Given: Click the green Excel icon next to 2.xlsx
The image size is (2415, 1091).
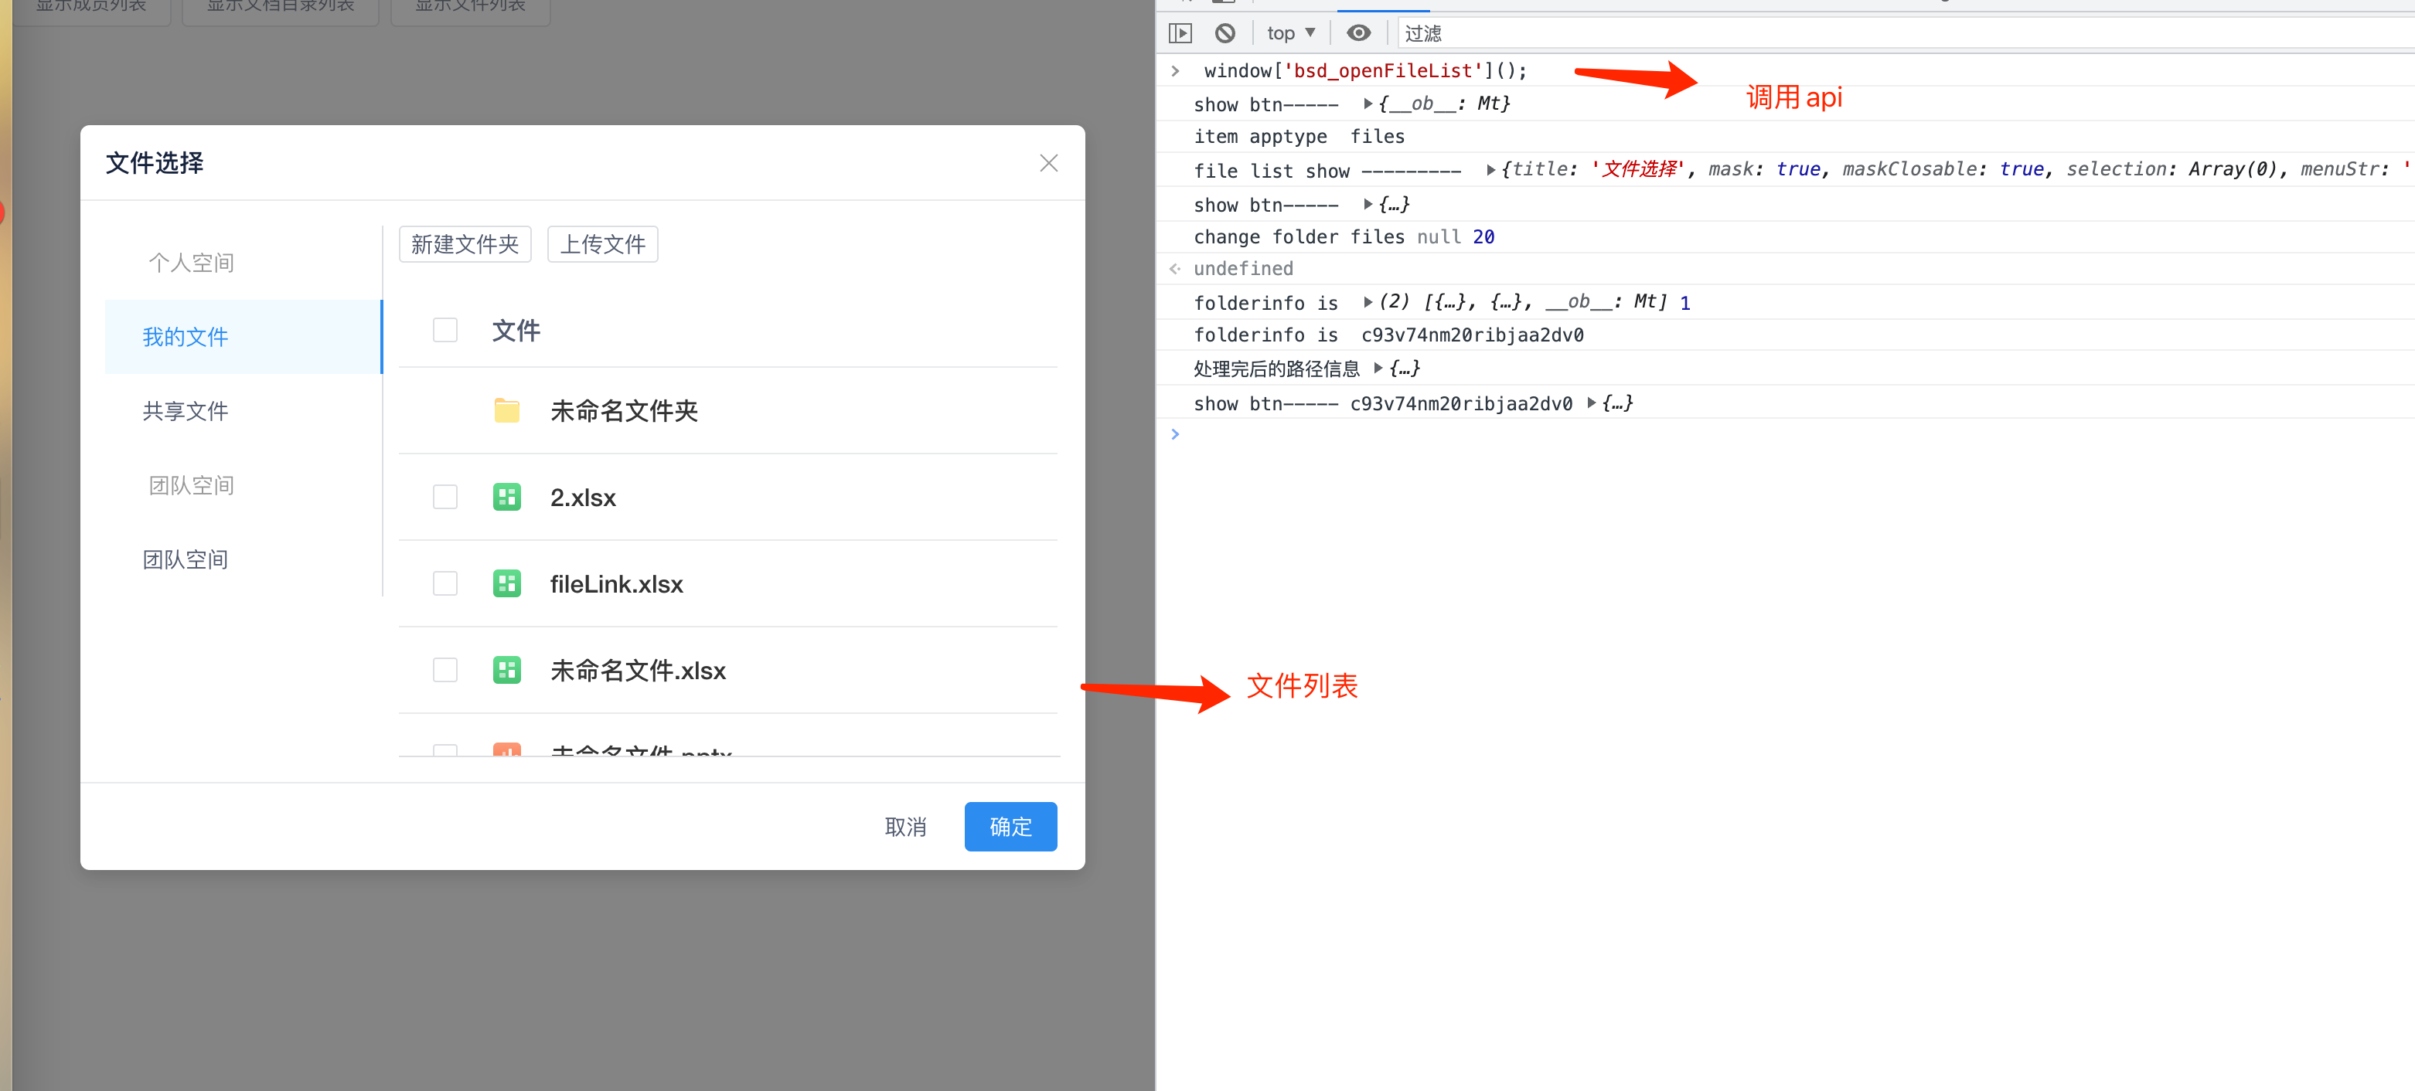Looking at the screenshot, I should click(x=506, y=497).
